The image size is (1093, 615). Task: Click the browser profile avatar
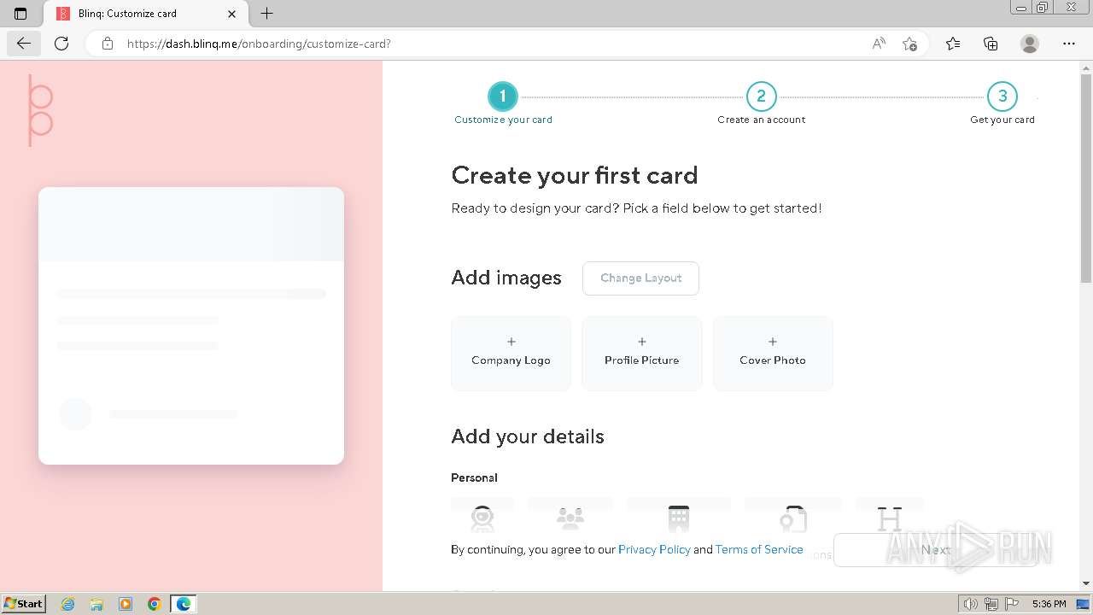[1030, 44]
